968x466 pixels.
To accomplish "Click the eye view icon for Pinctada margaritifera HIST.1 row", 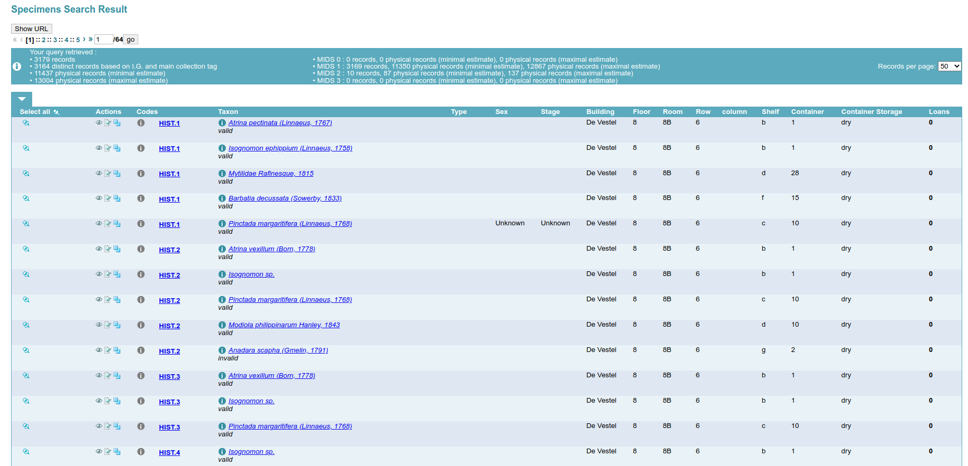I will click(x=99, y=224).
